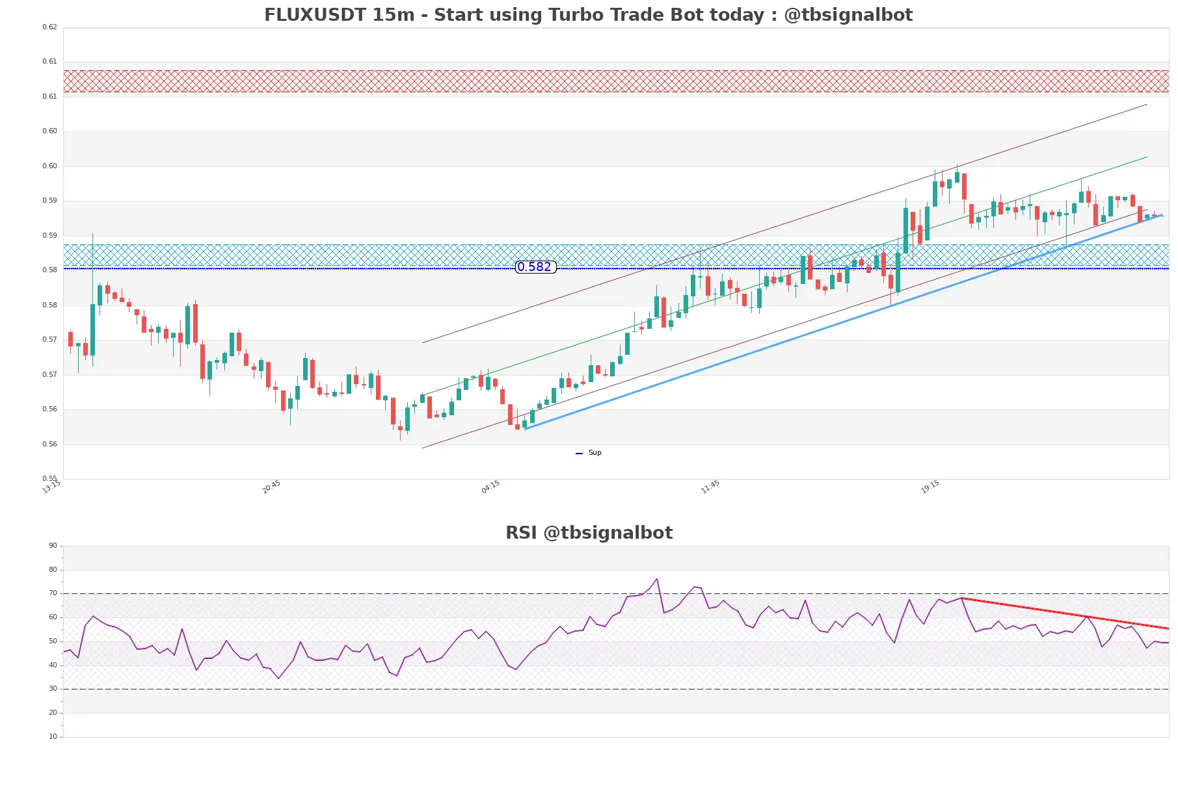Click the 0.62 price axis label
This screenshot has height=785, width=1178.
tap(49, 27)
